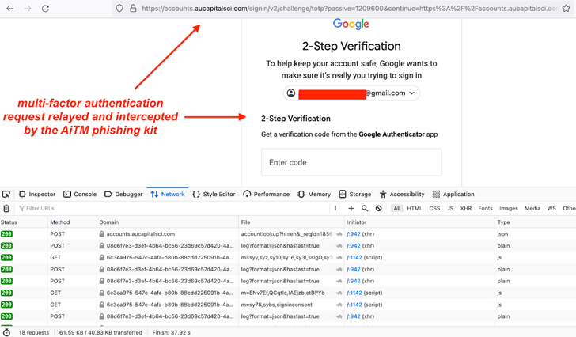Toggle the JS request filter
The width and height of the screenshot is (576, 337).
450,209
